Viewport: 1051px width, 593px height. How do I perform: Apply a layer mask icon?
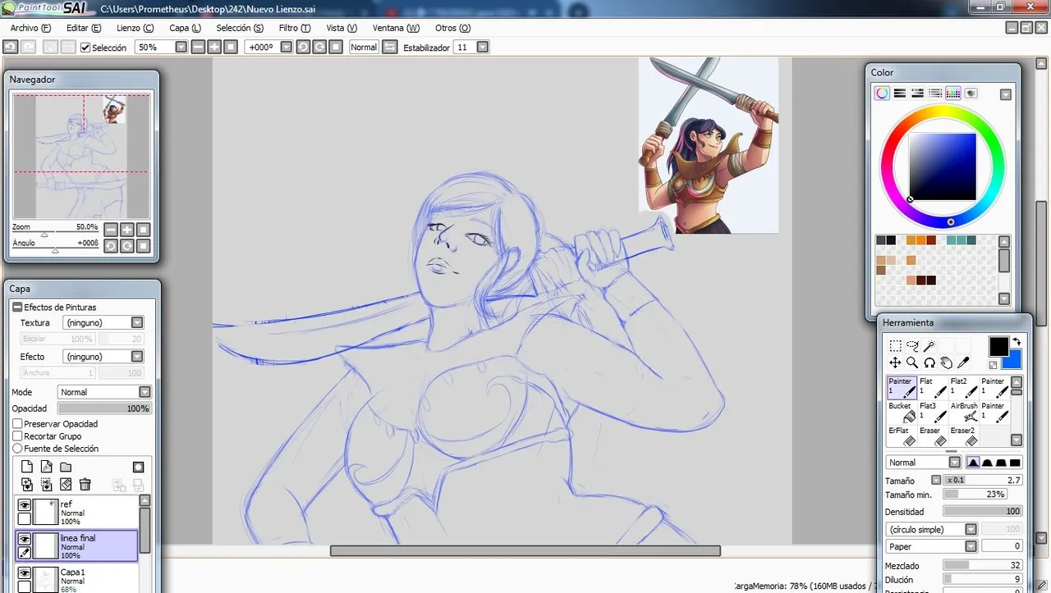point(138,467)
